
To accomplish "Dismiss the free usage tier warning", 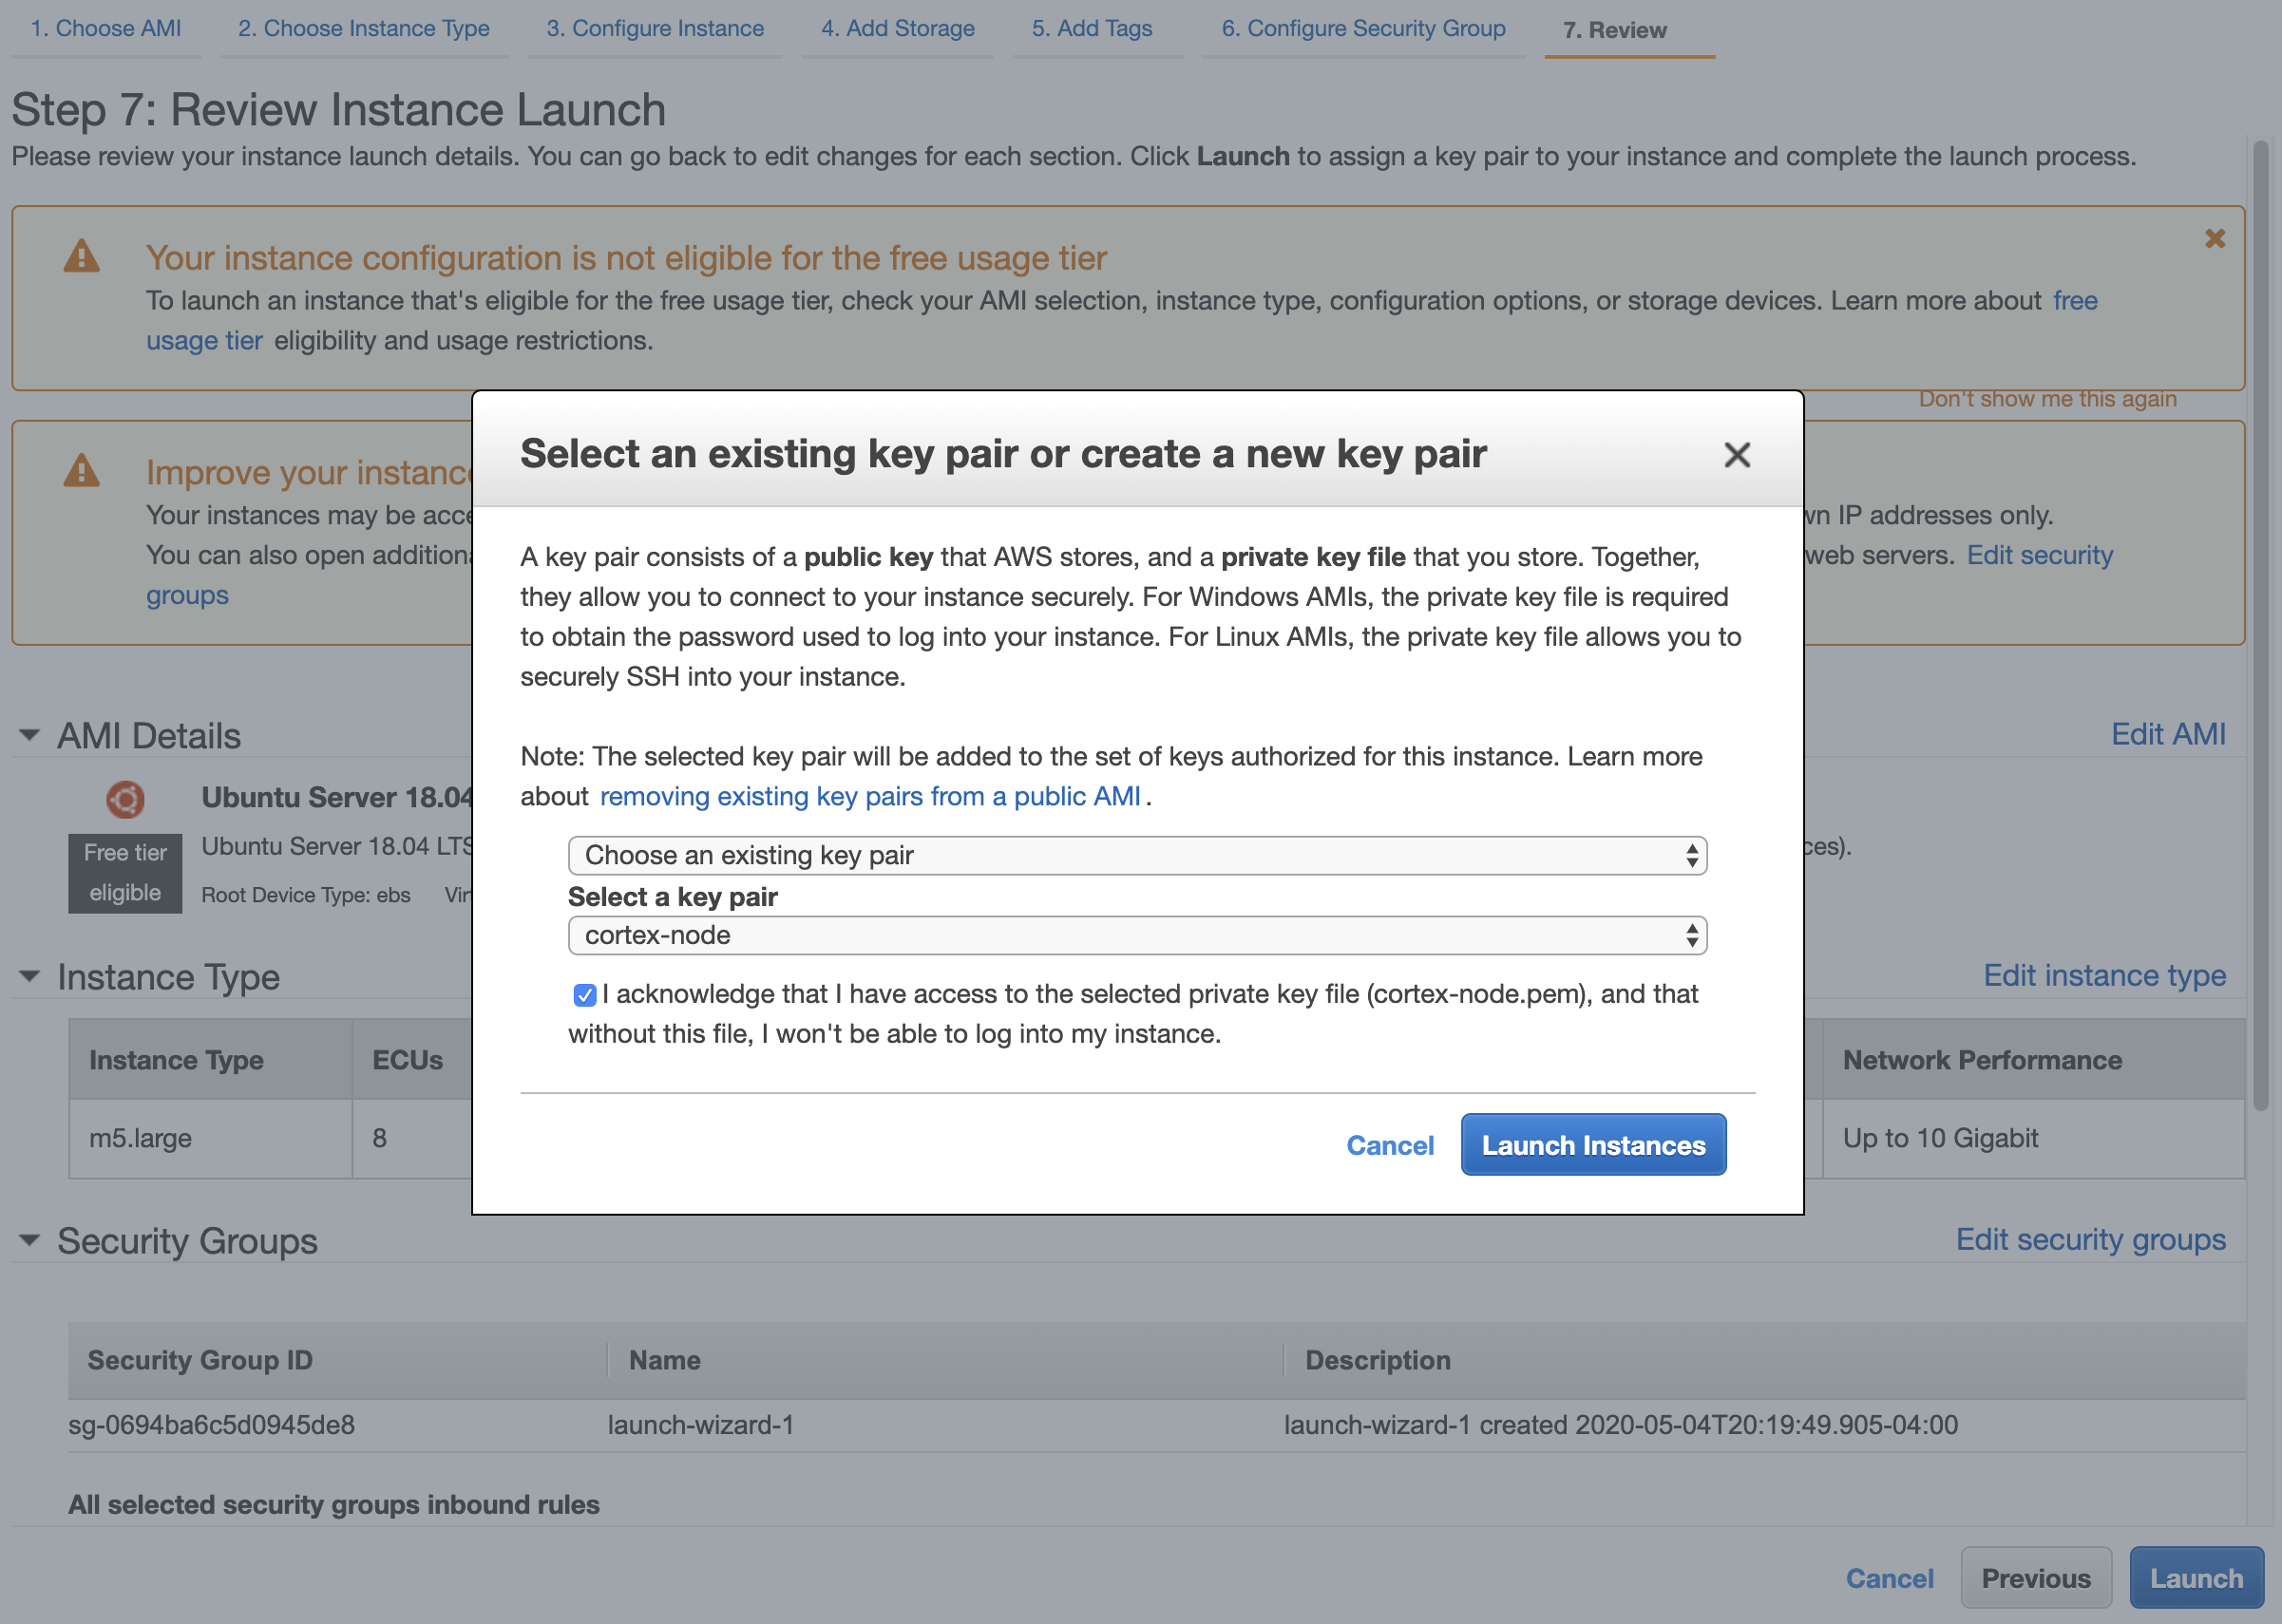I will pyautogui.click(x=2214, y=238).
